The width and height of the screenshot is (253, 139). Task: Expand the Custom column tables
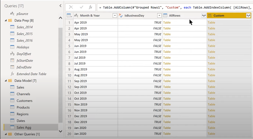(x=248, y=15)
